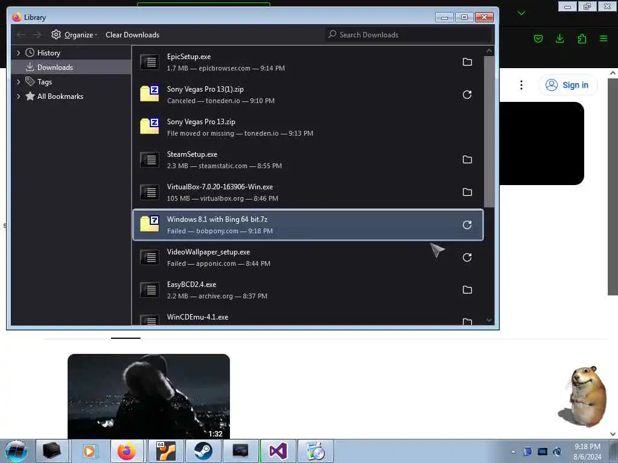The width and height of the screenshot is (618, 463).
Task: Click the Sony Vegas Pro 13.zip archive icon
Action: [x=150, y=127]
